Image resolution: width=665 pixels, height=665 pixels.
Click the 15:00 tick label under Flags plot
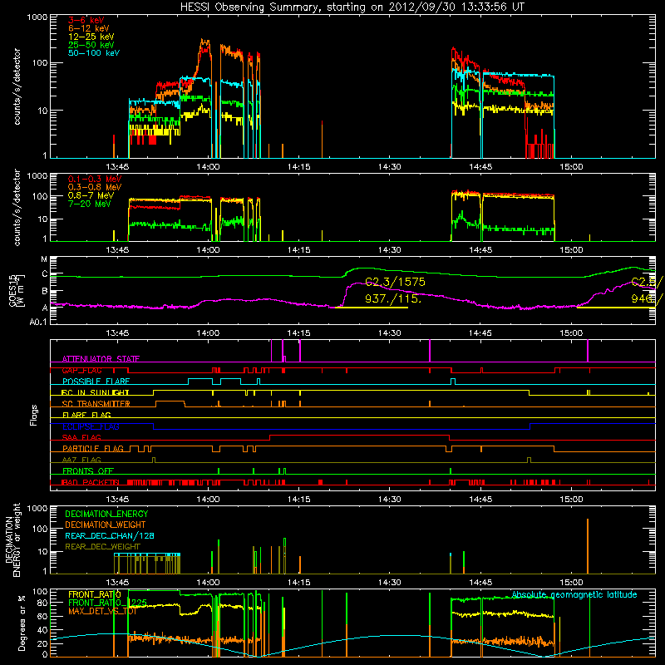(x=571, y=500)
